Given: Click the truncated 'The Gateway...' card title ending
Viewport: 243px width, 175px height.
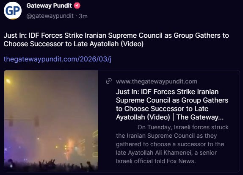Looking at the screenshot, I should coord(200,117).
